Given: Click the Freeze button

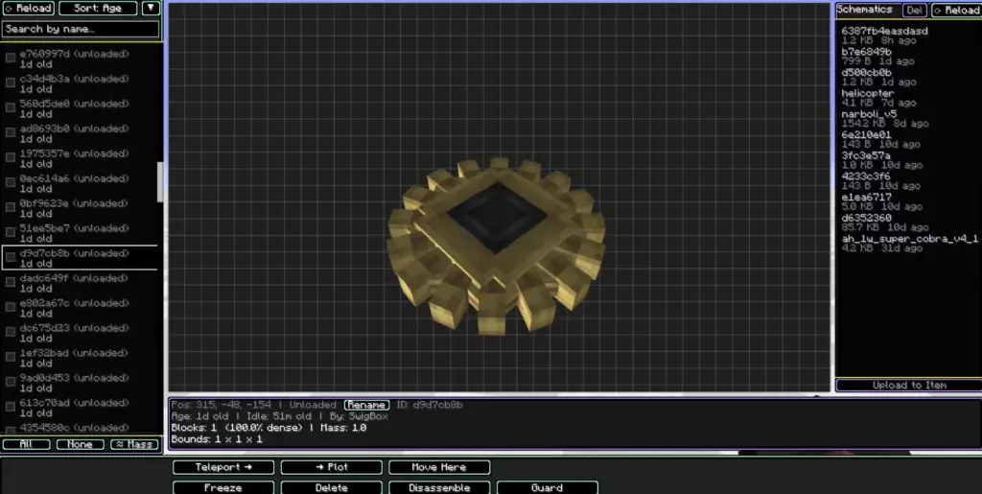Looking at the screenshot, I should coord(223,487).
